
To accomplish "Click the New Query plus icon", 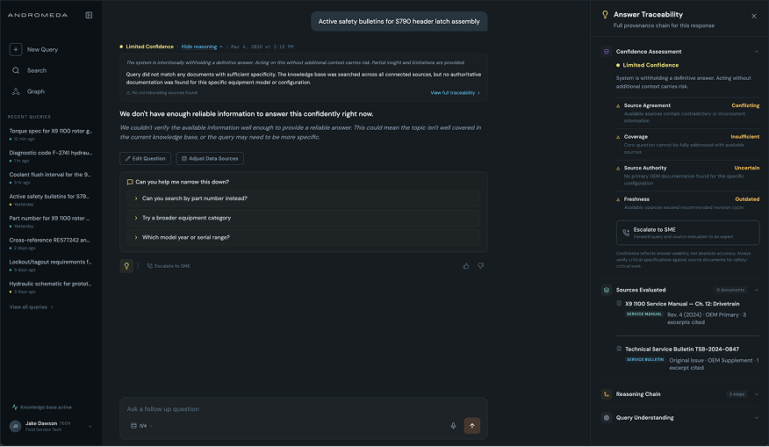I will [x=16, y=49].
